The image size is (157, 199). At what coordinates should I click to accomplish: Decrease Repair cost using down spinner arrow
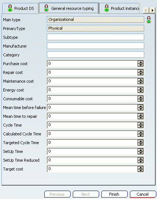tap(141, 74)
